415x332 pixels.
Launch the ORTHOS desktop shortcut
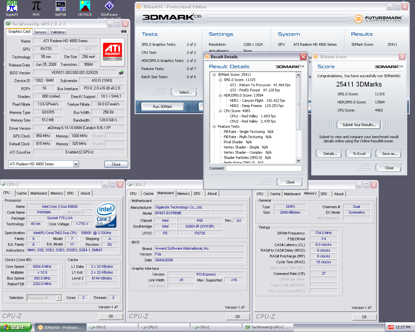(x=85, y=8)
